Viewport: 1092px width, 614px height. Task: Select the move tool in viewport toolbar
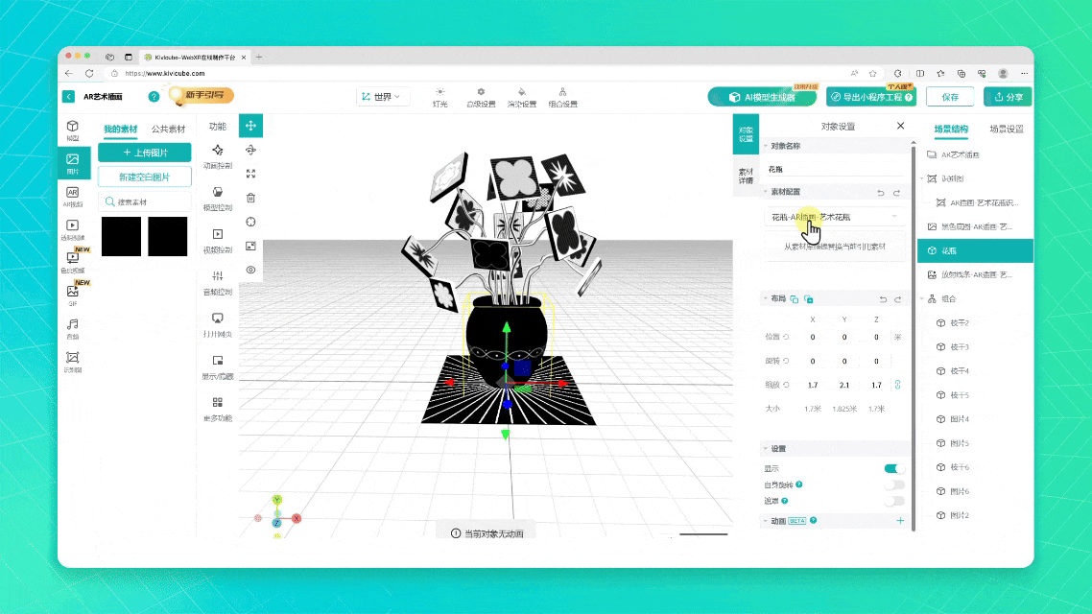pos(250,126)
